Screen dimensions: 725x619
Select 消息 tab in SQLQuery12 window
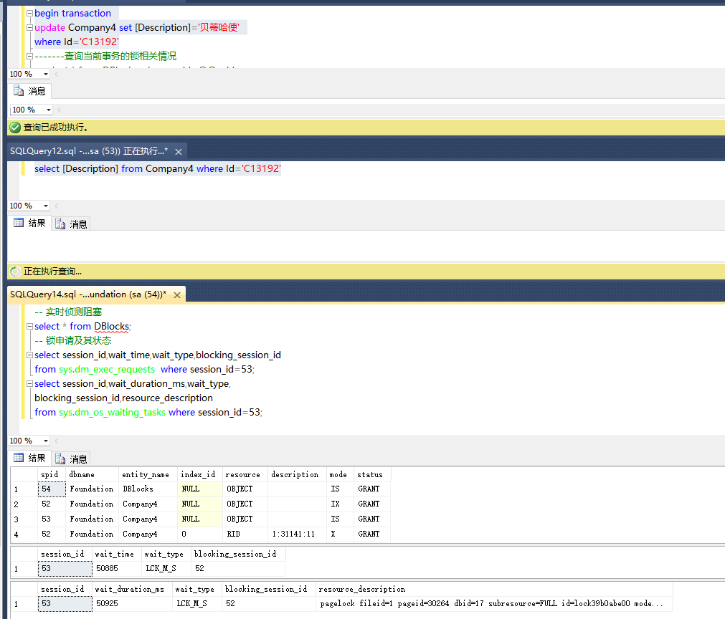coord(71,224)
